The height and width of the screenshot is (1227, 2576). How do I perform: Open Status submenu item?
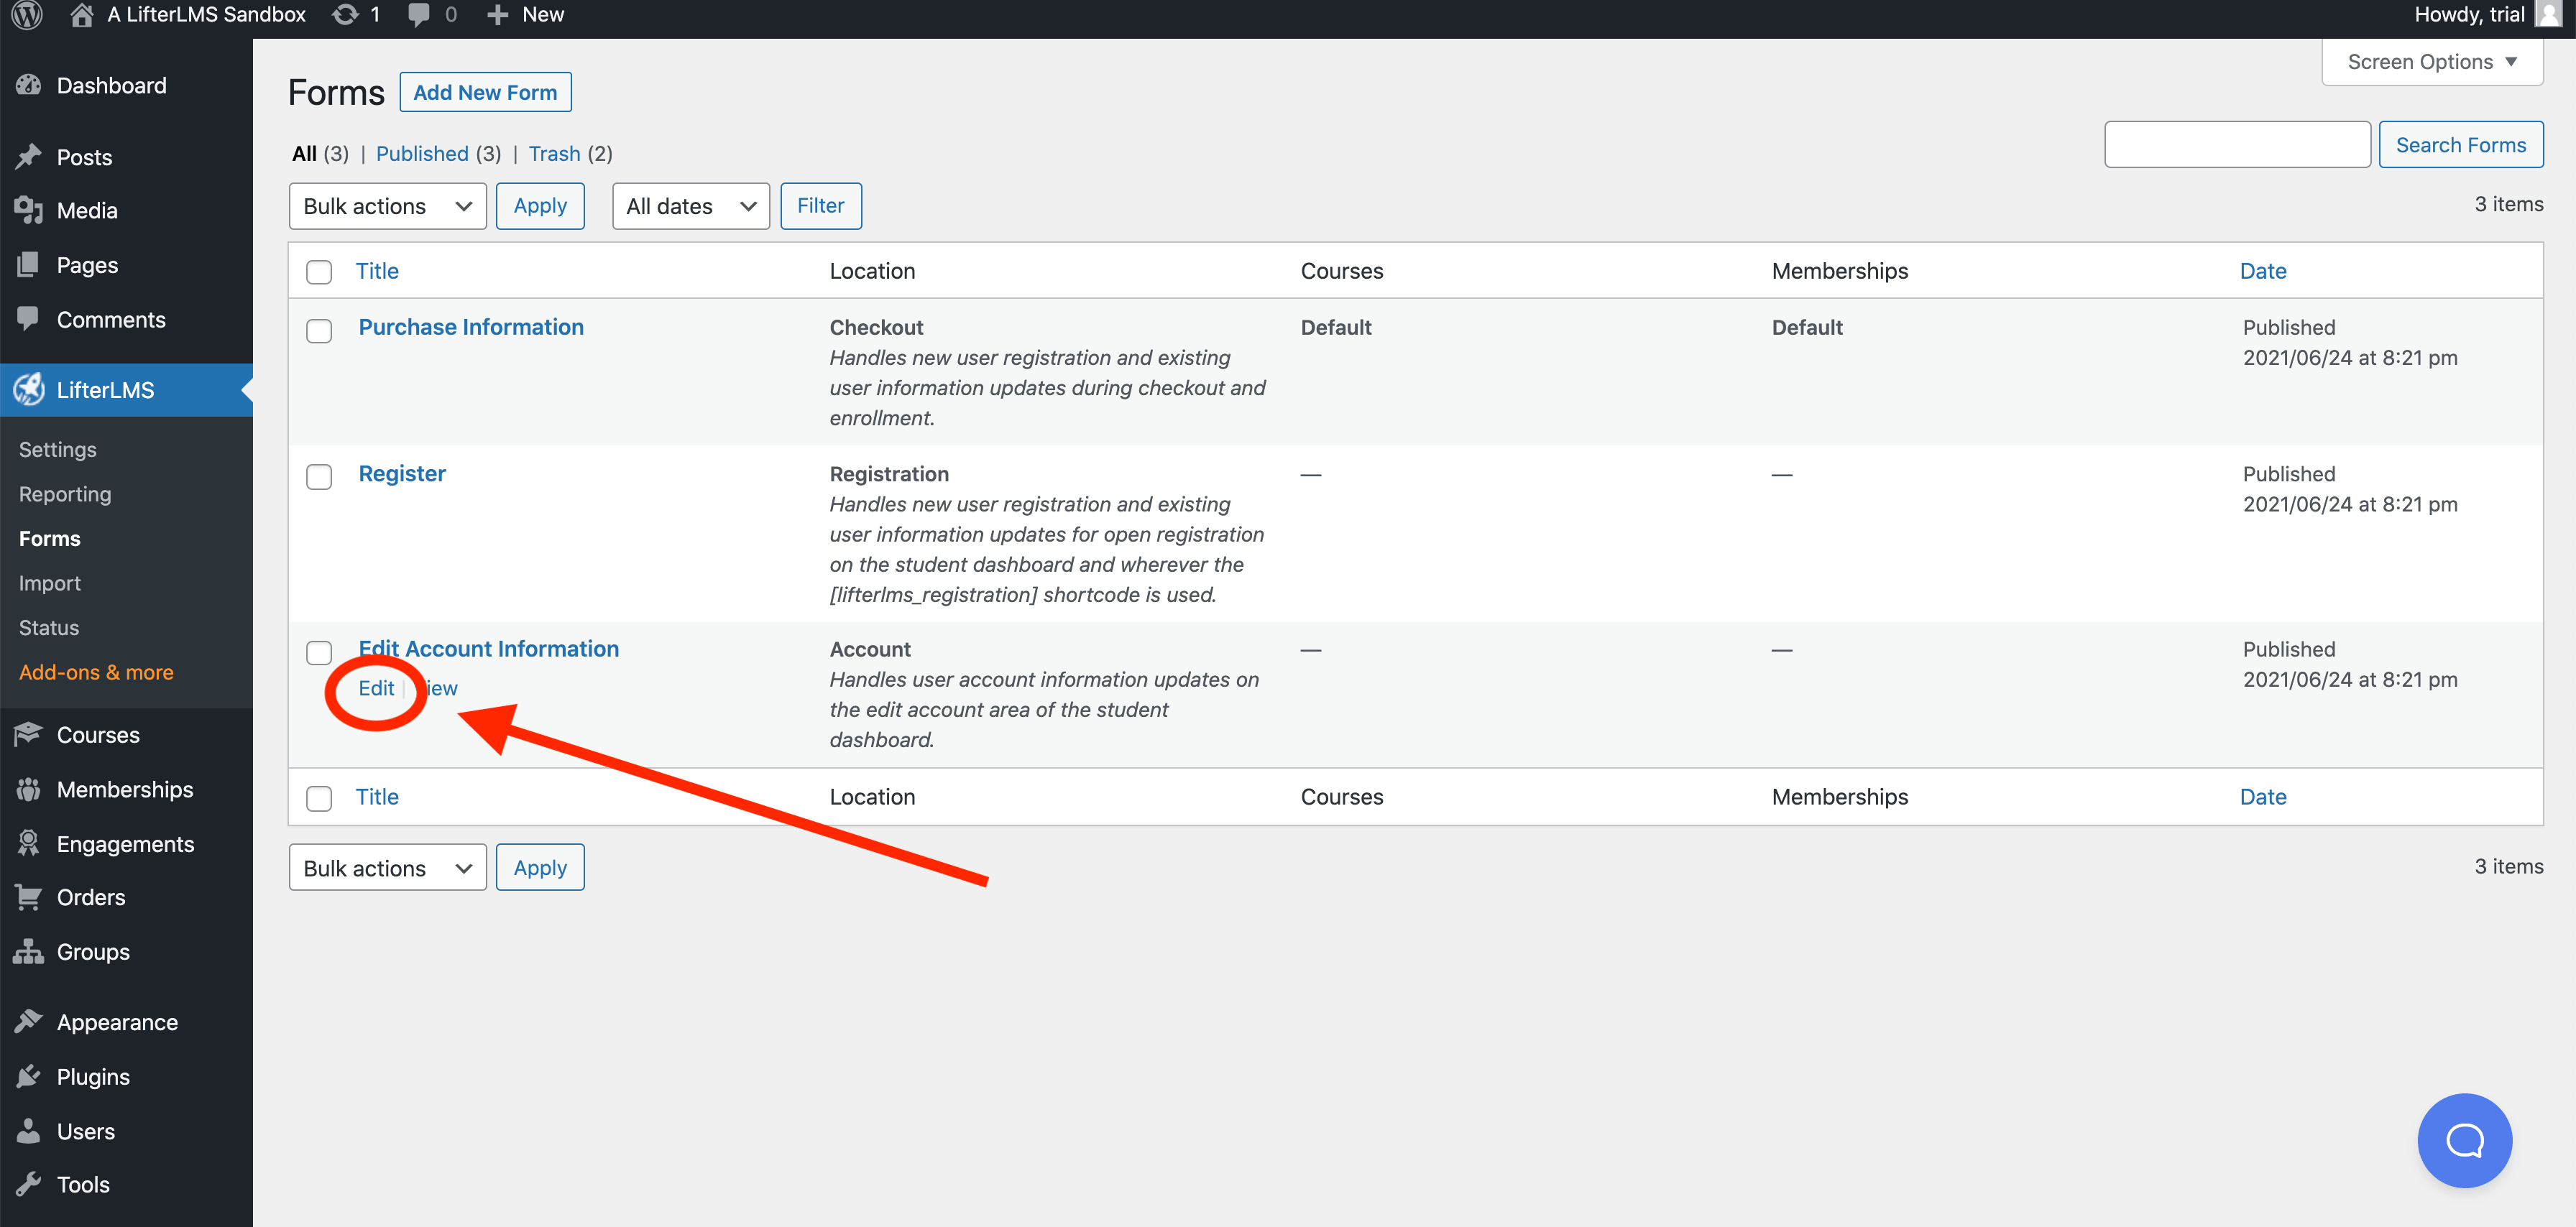(49, 627)
